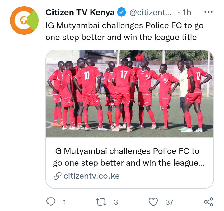Open the three-dot more options menu

click(x=208, y=12)
